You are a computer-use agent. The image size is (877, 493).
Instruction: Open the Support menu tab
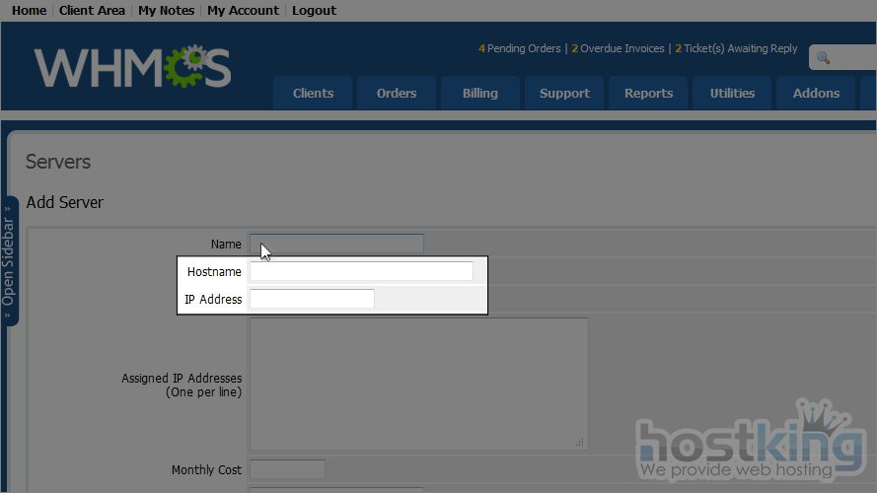tap(564, 94)
